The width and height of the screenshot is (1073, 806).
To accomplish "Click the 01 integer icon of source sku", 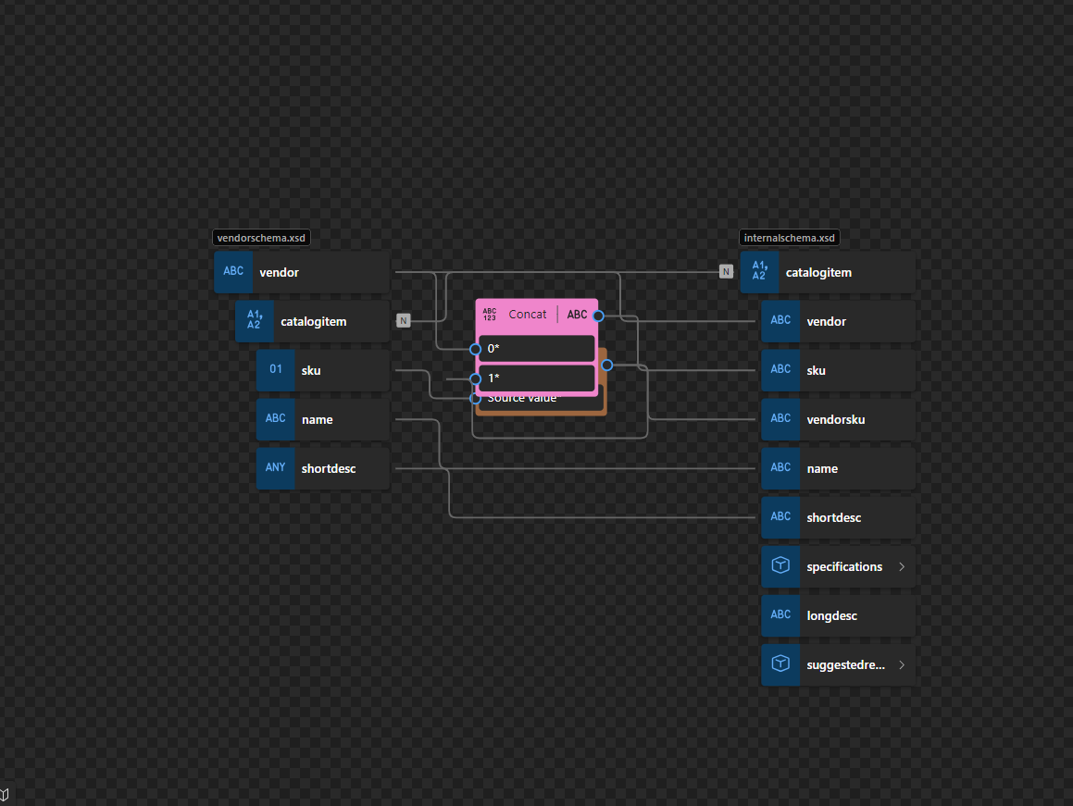I will coord(276,370).
